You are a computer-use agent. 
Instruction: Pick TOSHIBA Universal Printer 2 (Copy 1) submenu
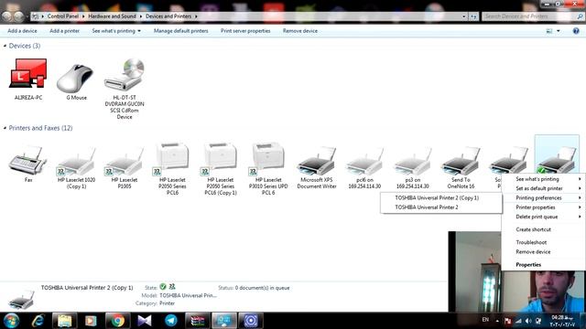pos(441,198)
